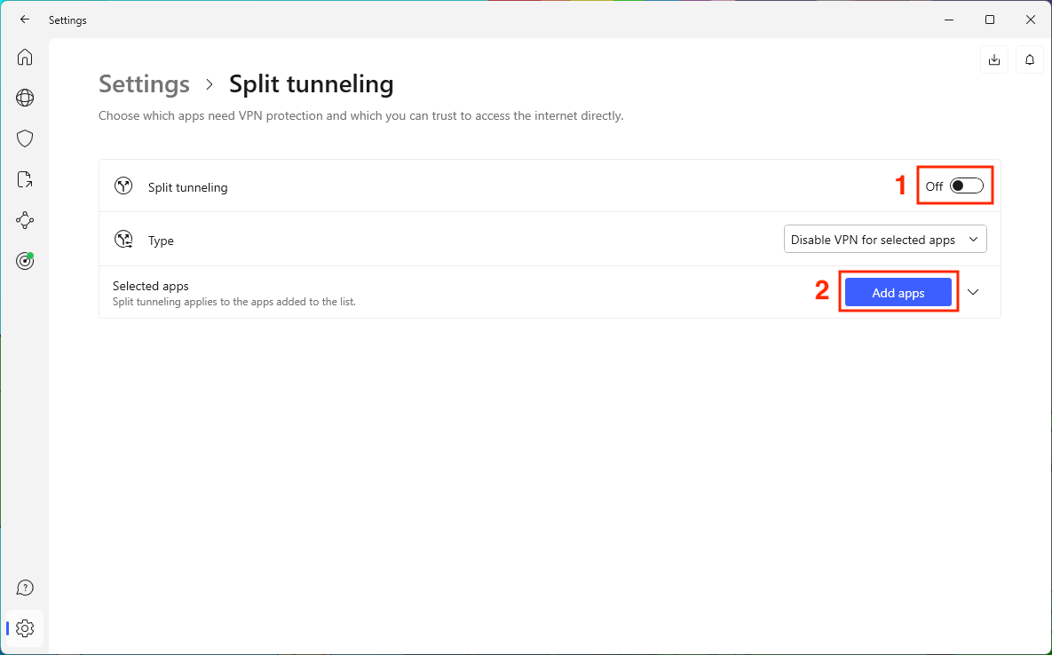Viewport: 1052px width, 655px height.
Task: Click the target icon with green dot
Action: (25, 261)
